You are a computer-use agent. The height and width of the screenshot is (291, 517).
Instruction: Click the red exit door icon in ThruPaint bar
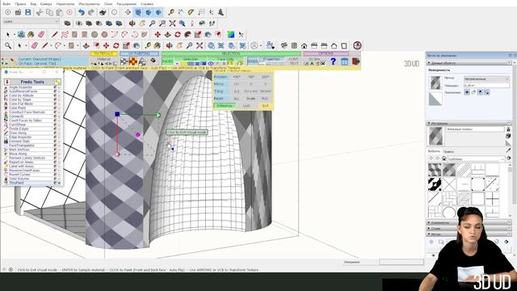[355, 61]
